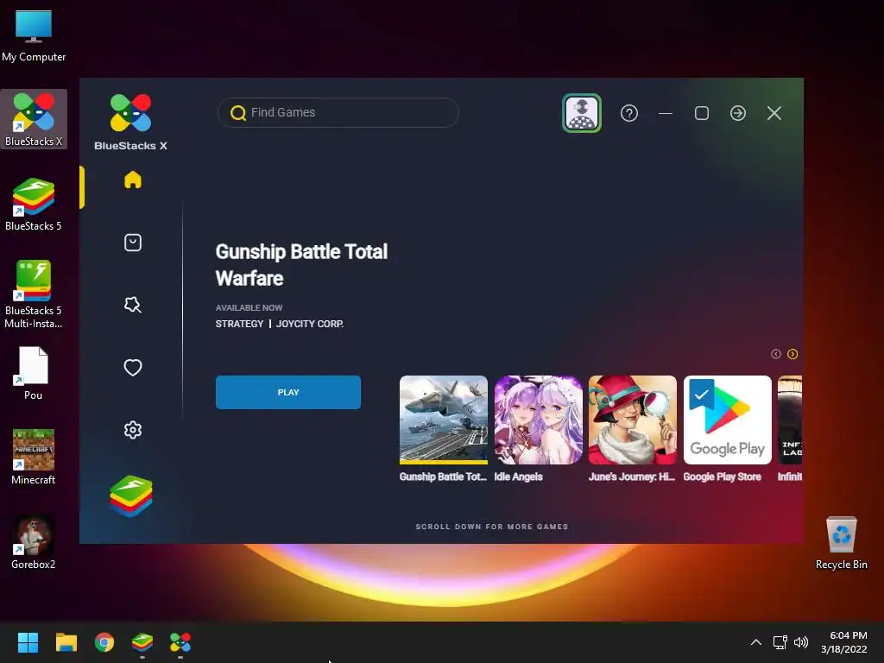Open the network status tray icon

tap(780, 642)
